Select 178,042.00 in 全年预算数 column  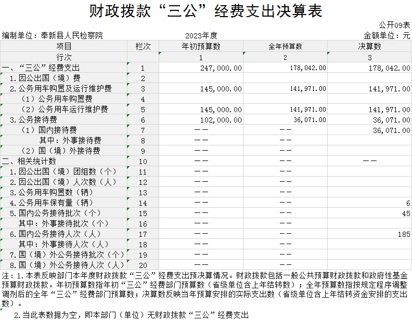[308, 68]
